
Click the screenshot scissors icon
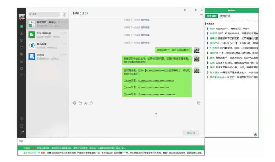[86, 103]
